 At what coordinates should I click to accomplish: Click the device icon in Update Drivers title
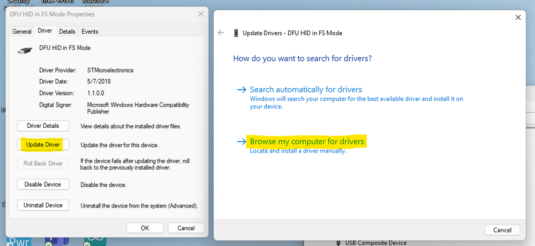pos(236,33)
